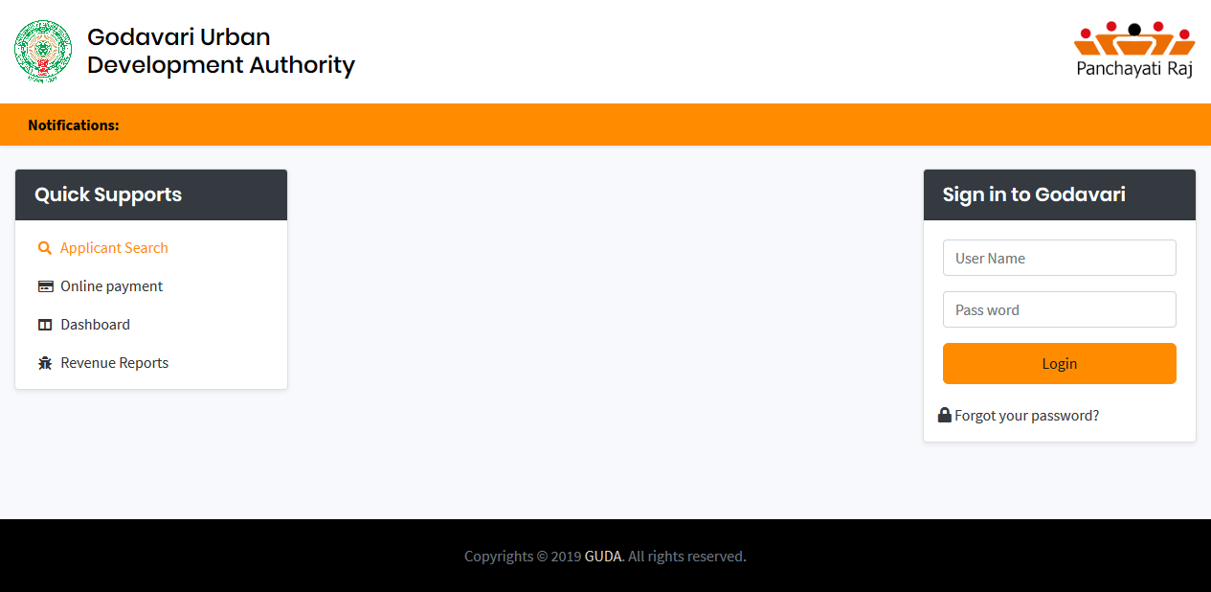Click the bug icon beside Revenue Reports
Image resolution: width=1211 pixels, height=592 pixels.
[x=45, y=363]
